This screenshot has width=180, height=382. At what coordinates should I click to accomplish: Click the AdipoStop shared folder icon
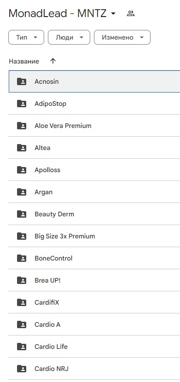(x=22, y=104)
